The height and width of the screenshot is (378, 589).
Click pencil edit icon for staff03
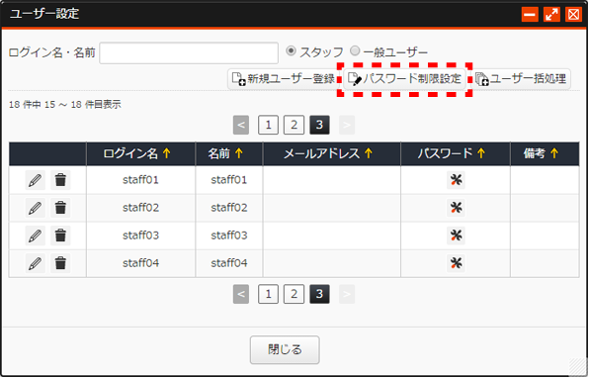[x=36, y=236]
